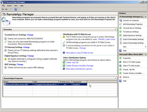Image resolution: width=148 pixels, height=112 pixels.
Task: Click Change next to RDP Settings
Action: coord(20,64)
